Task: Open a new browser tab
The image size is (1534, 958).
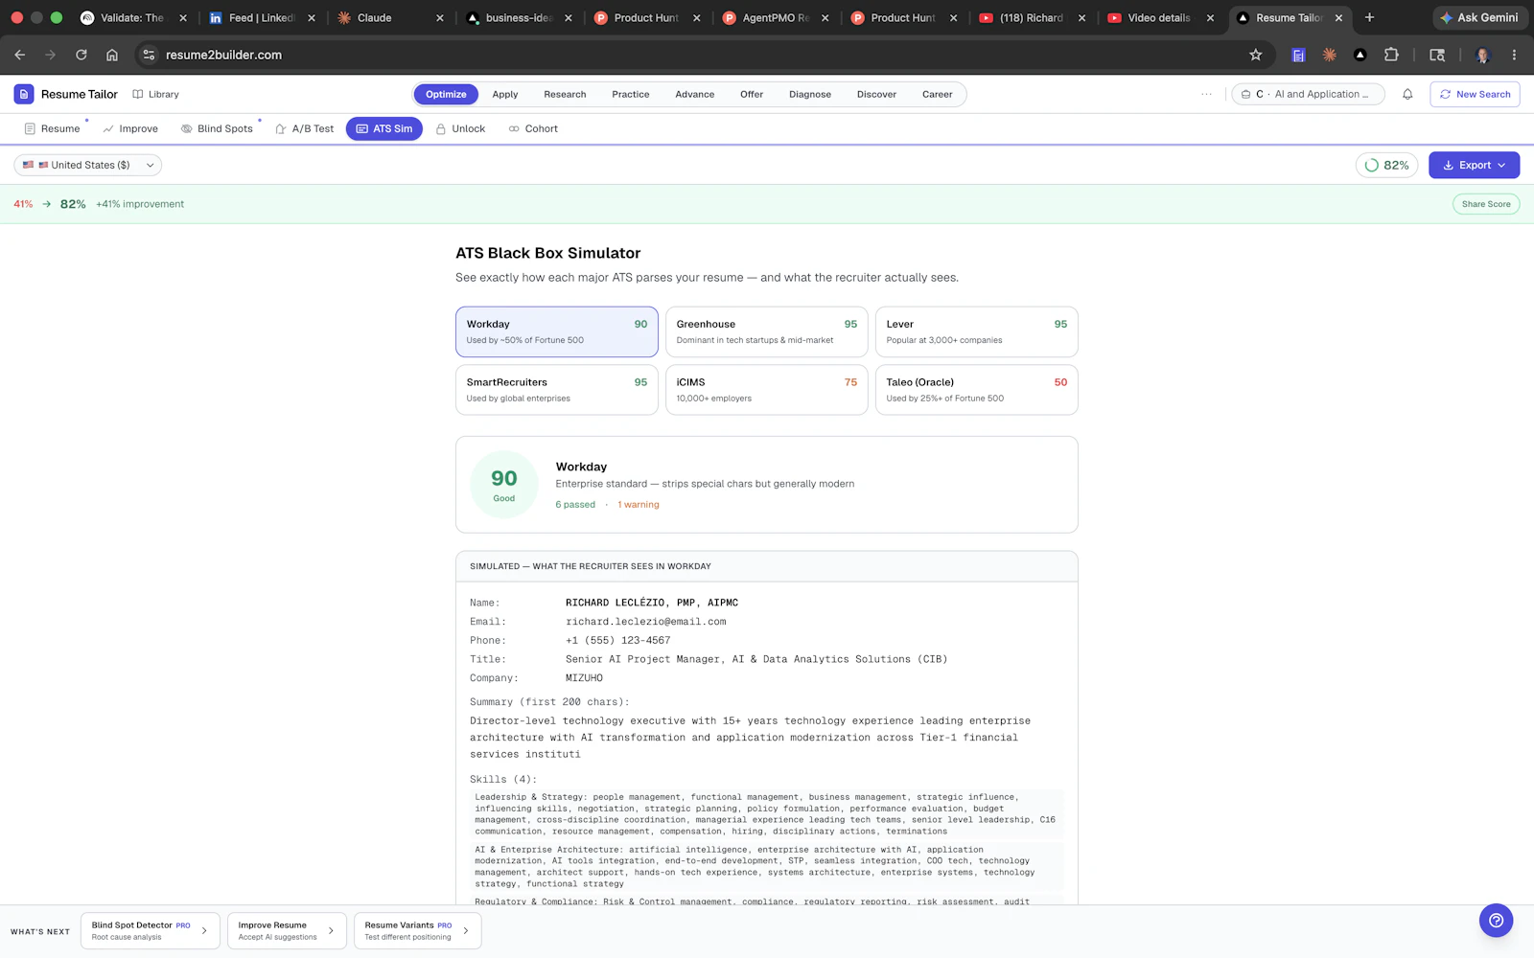Action: click(1369, 17)
